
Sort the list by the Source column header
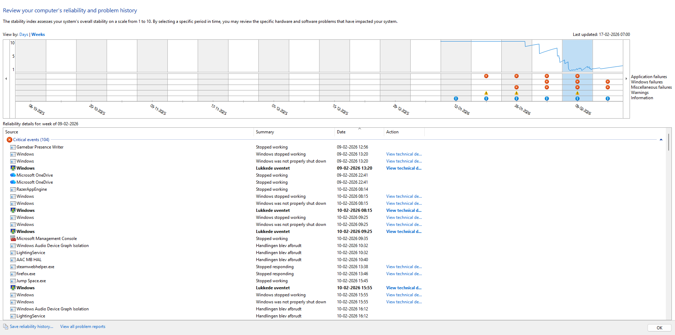[x=129, y=132]
